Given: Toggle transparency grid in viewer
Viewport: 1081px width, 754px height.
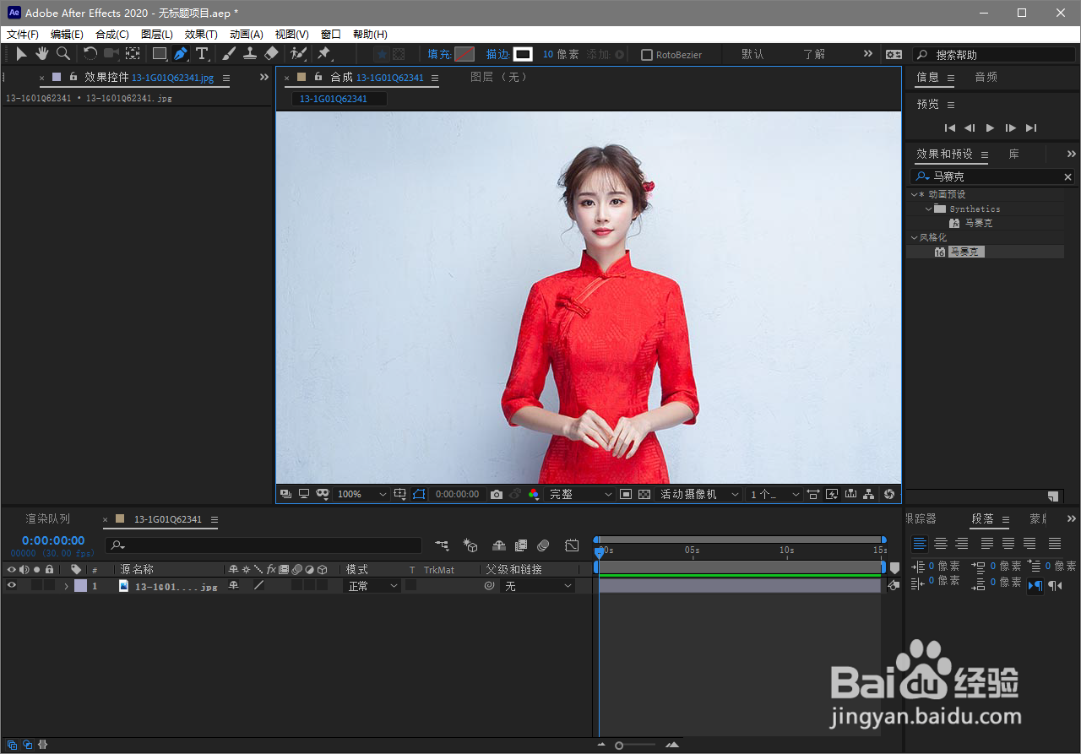Looking at the screenshot, I should click(x=644, y=494).
